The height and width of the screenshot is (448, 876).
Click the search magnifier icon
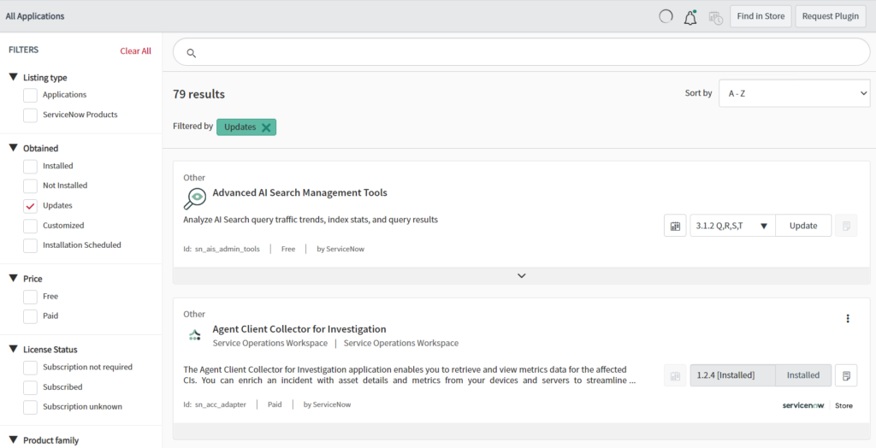click(191, 53)
